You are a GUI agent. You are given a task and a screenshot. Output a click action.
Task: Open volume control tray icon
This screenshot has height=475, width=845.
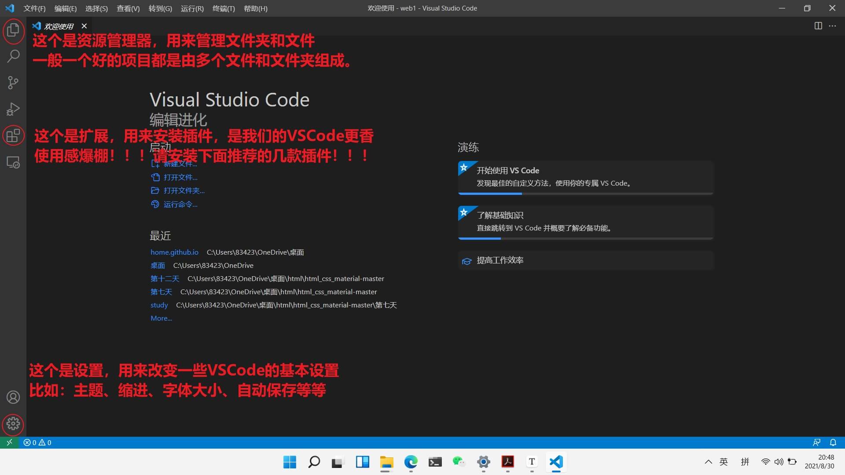click(779, 462)
